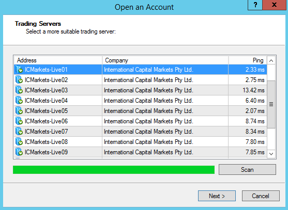Click the scrollbar up arrow
Screen dimensions: 288x210
tap(271, 60)
